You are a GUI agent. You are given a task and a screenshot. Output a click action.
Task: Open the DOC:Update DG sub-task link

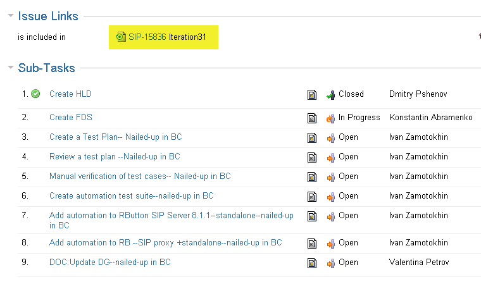click(109, 262)
